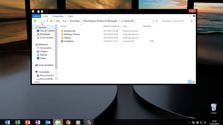
Task: Open the address bar history dropdown
Action: pos(153,21)
